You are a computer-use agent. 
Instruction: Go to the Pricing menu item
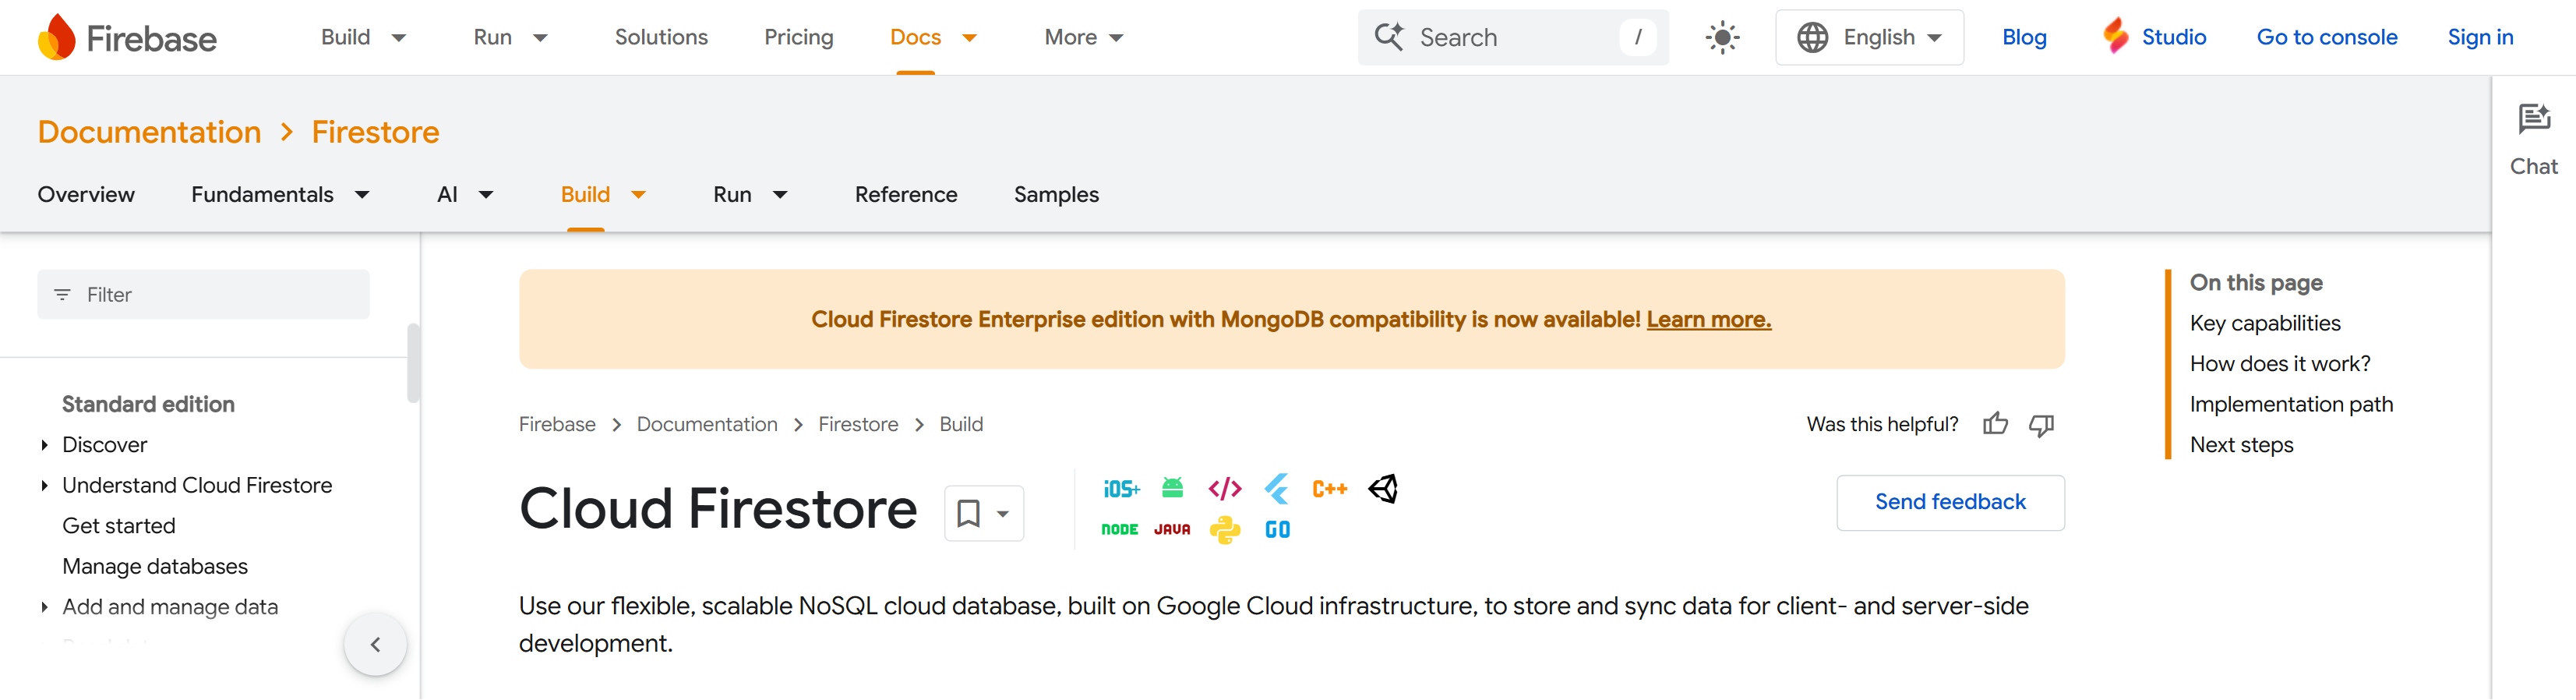click(798, 37)
